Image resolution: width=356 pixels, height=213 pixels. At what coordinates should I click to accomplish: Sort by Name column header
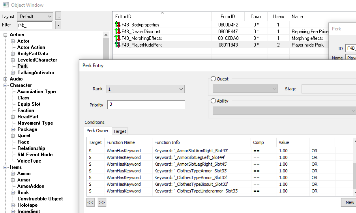click(x=297, y=16)
